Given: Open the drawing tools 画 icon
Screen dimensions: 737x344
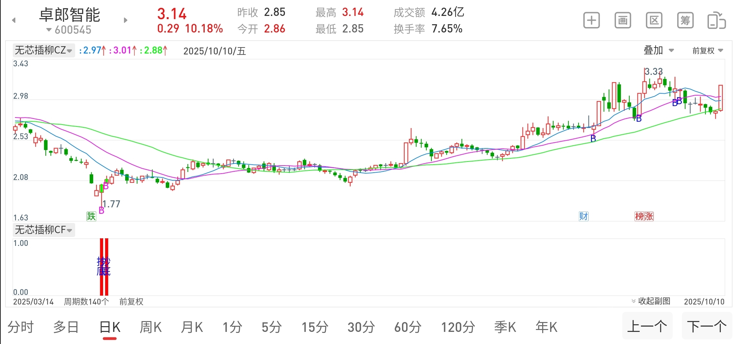Looking at the screenshot, I should [x=623, y=21].
